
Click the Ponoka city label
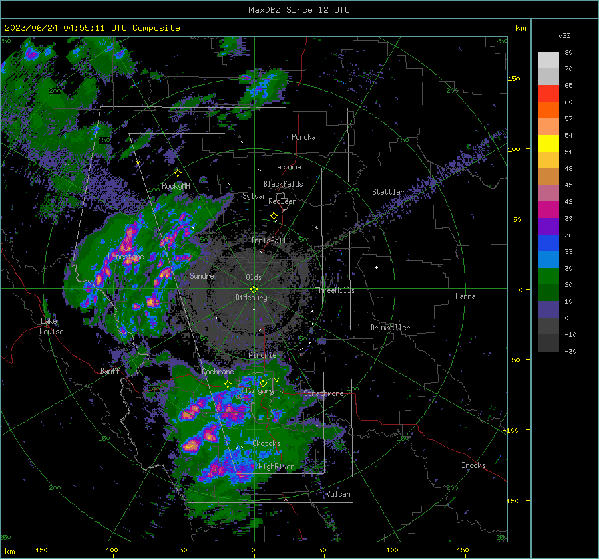[x=303, y=137]
